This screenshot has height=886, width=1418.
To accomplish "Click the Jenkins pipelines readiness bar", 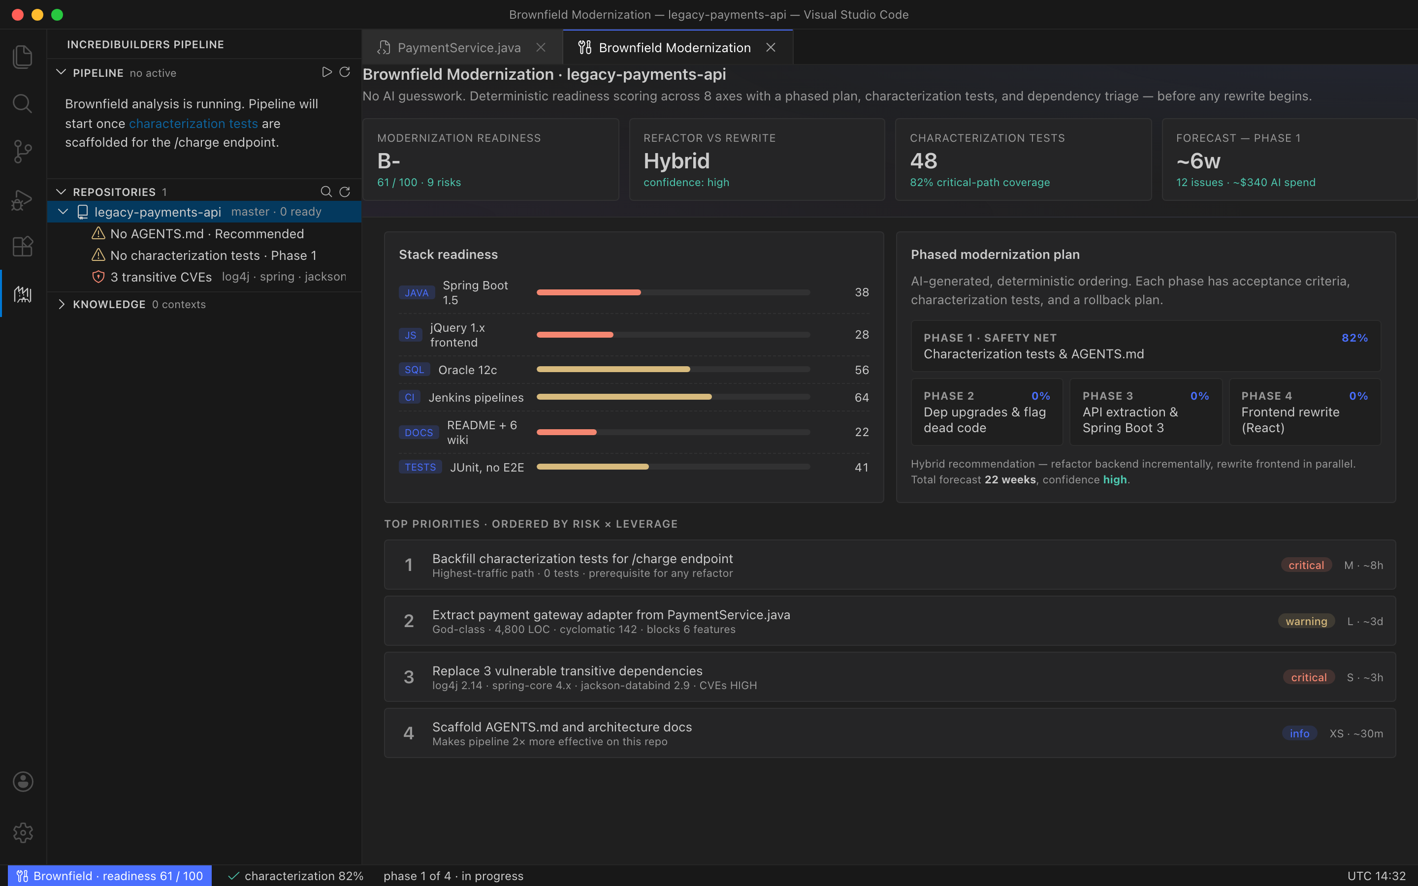I will (x=673, y=397).
